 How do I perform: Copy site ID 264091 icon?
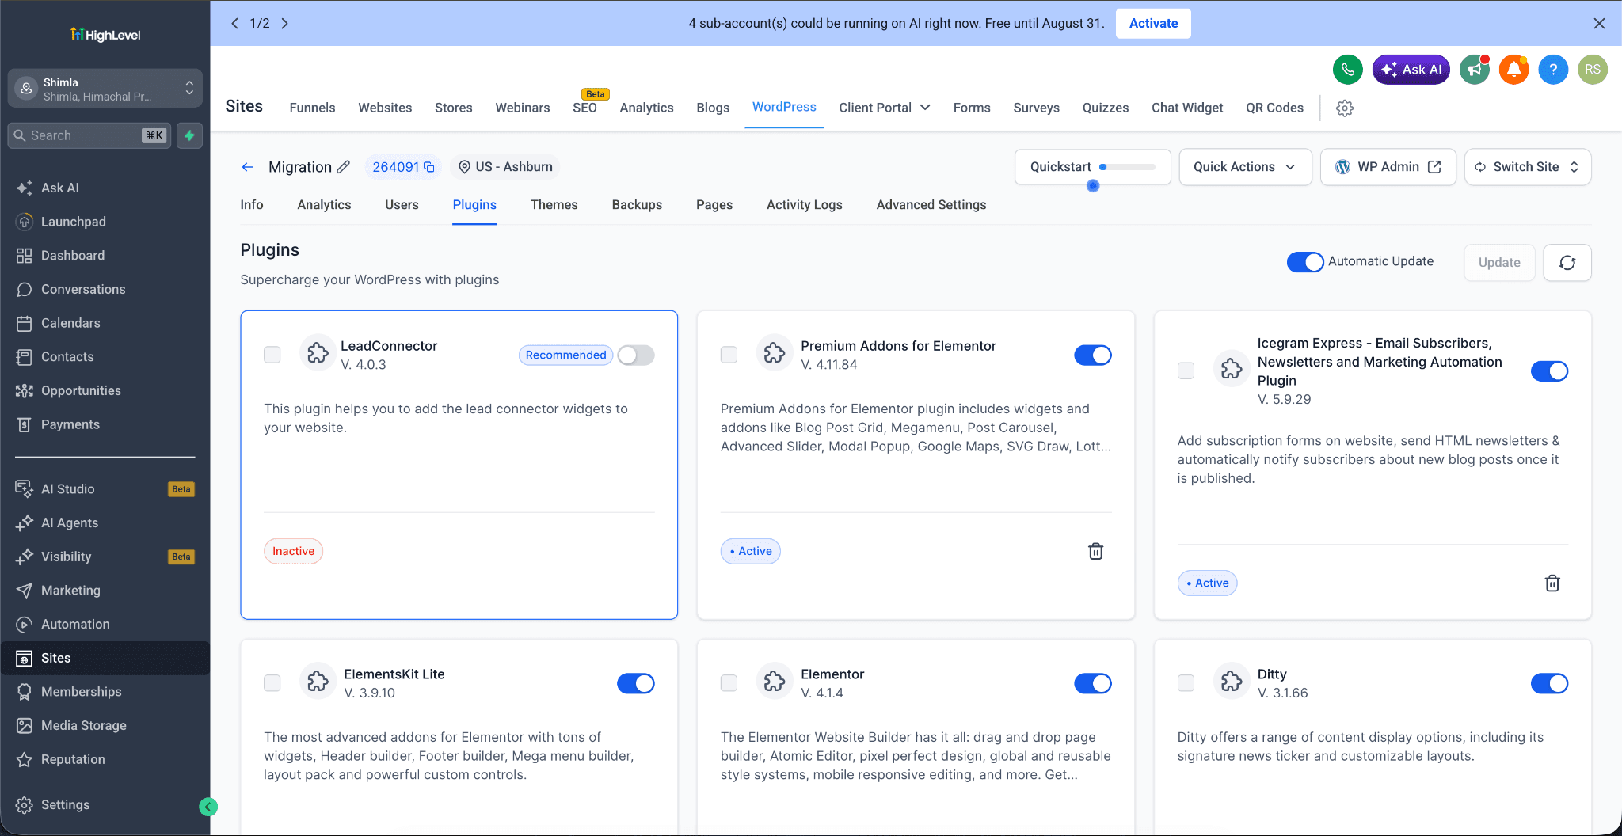pyautogui.click(x=429, y=167)
